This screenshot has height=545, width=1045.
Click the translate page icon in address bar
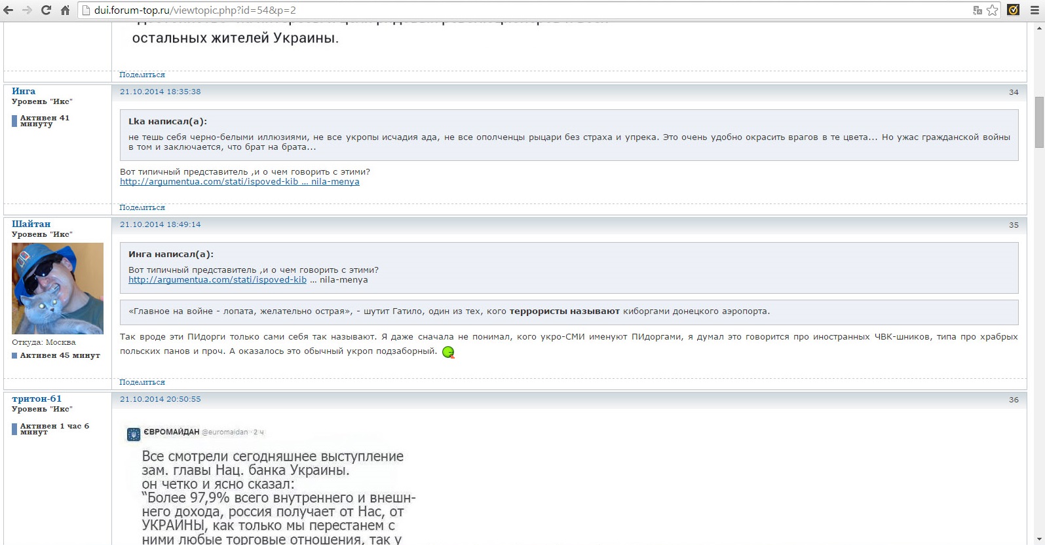978,10
